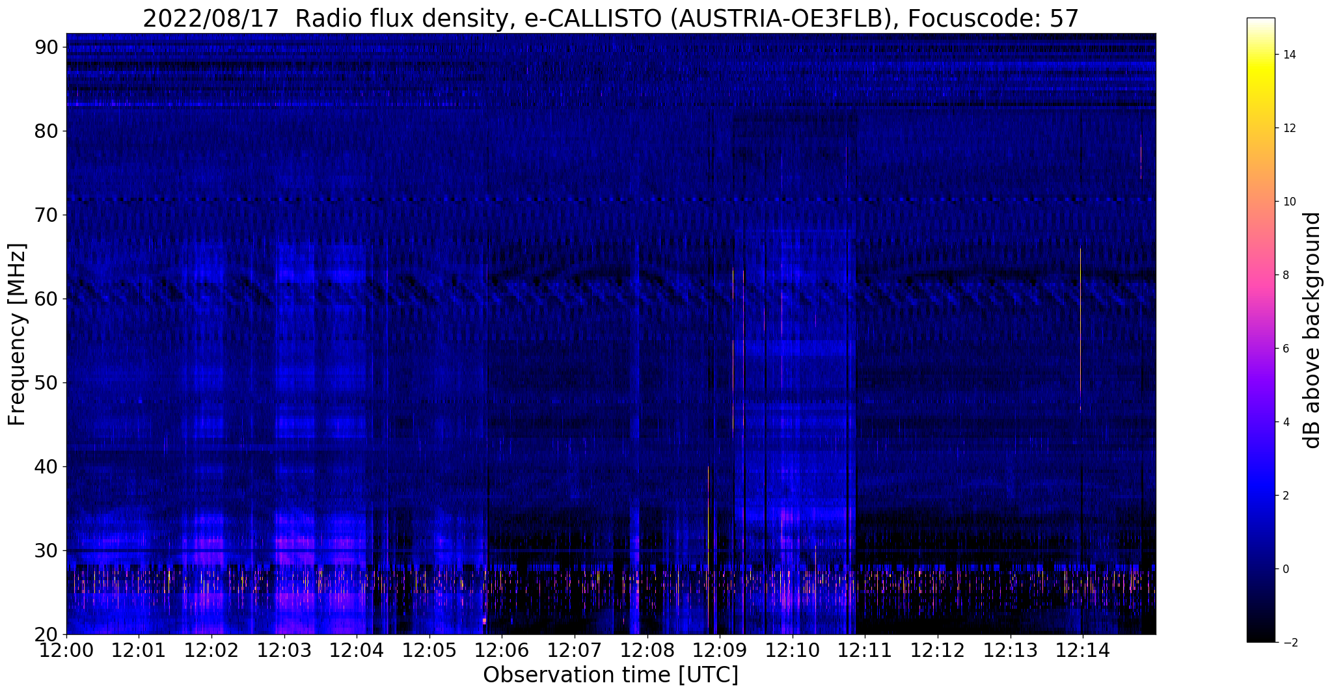Screen dimensions: 1332x694
Task: Click the 30 MHz frequency tick label
Action: coord(47,551)
